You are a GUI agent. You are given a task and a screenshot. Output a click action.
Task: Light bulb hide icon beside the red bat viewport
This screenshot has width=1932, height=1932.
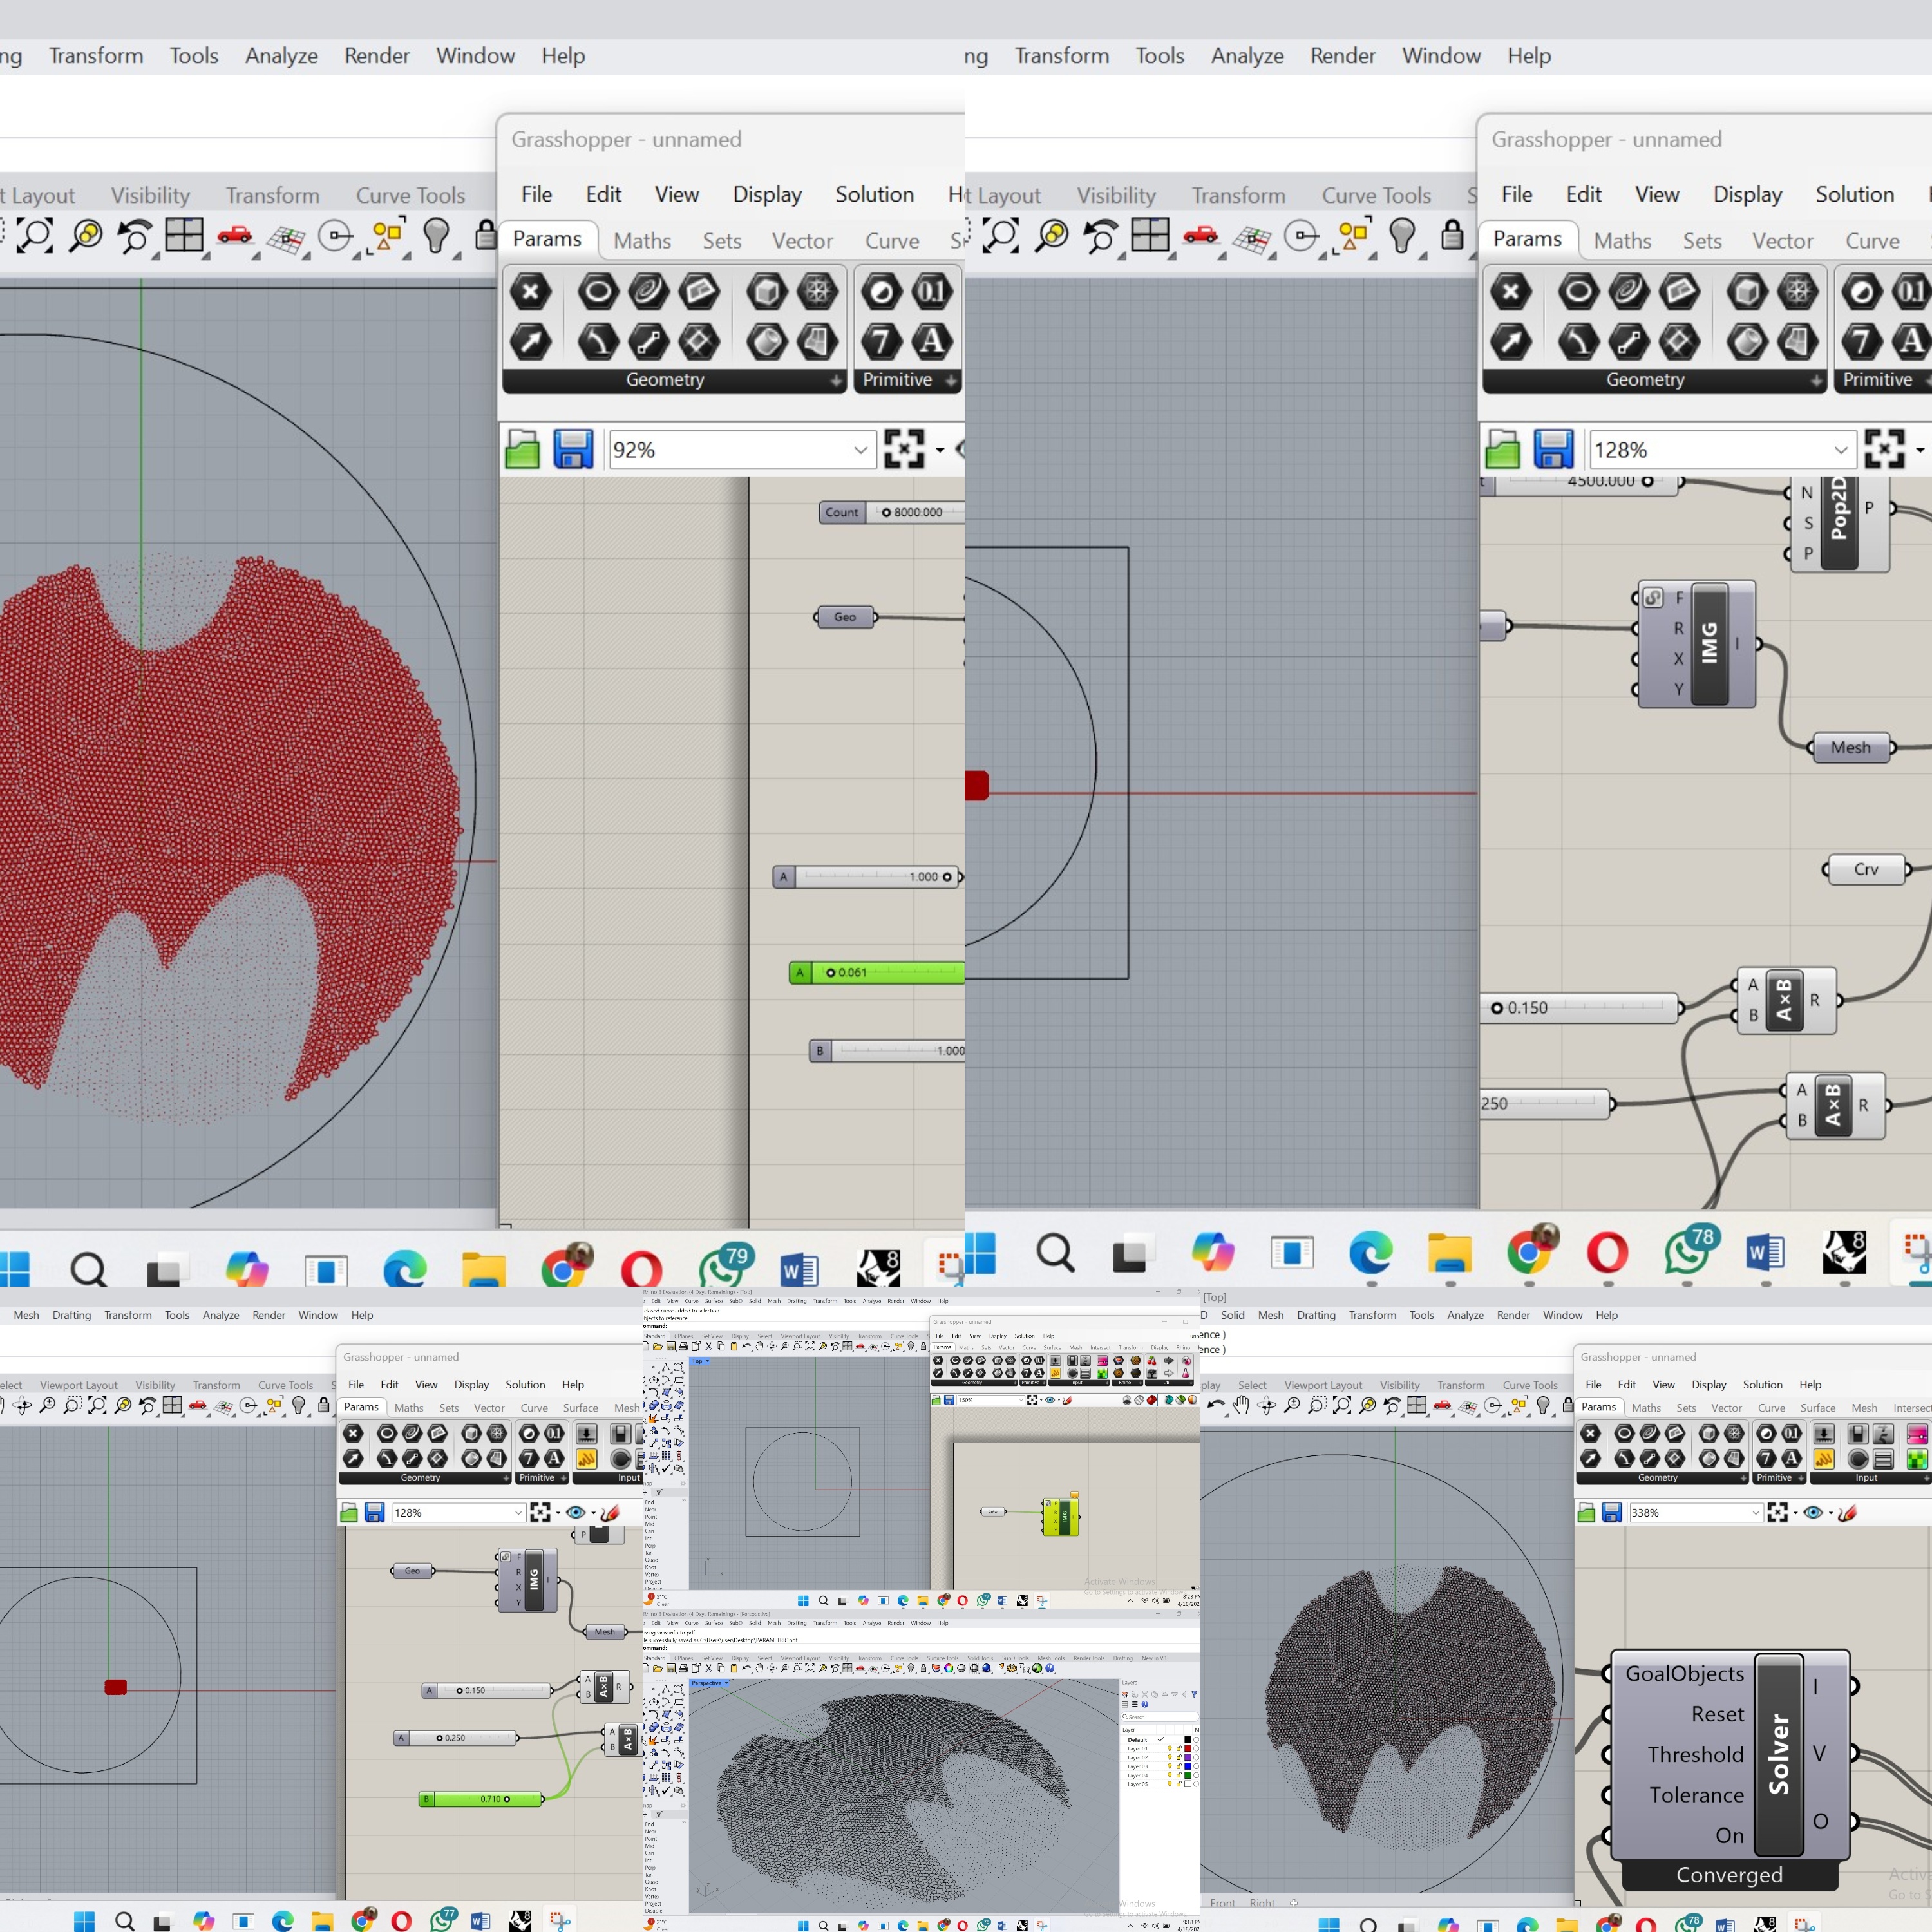pyautogui.click(x=436, y=236)
